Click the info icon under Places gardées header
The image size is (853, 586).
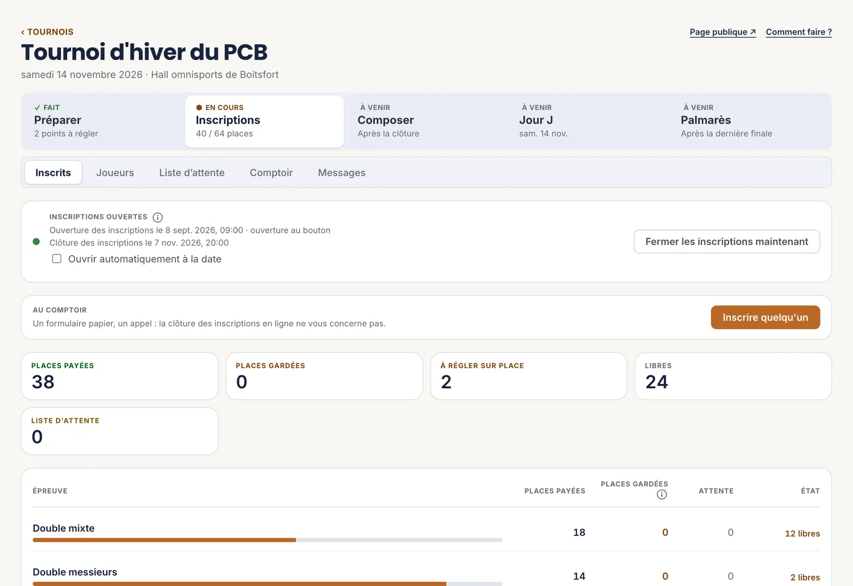pos(662,494)
